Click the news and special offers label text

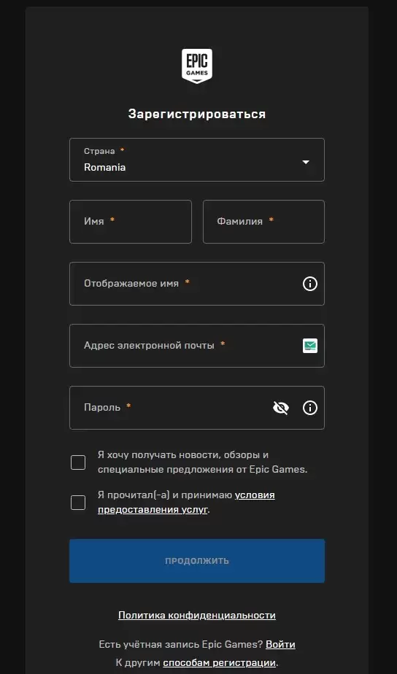(x=203, y=462)
